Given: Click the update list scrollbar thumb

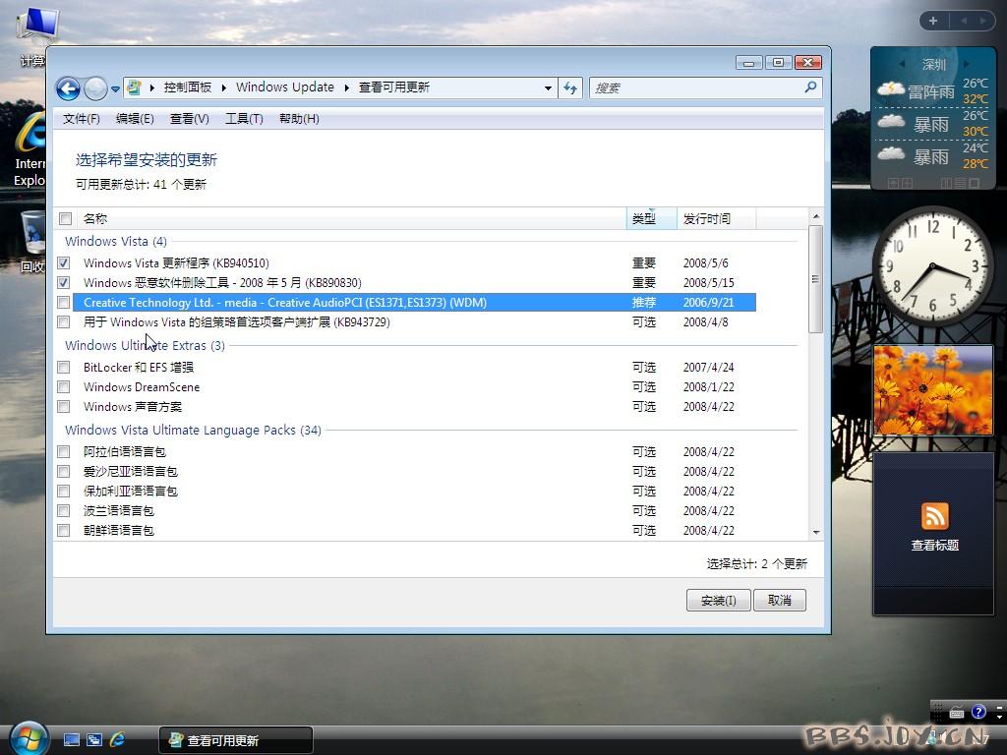Looking at the screenshot, I should coord(815,278).
